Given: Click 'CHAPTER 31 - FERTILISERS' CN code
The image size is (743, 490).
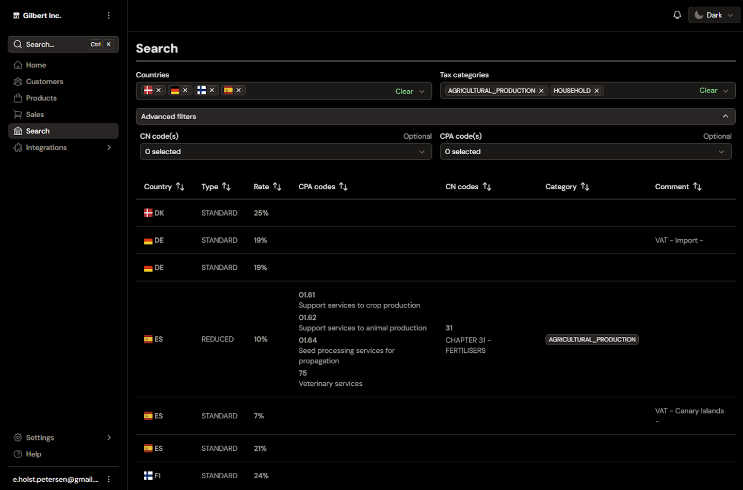Looking at the screenshot, I should point(468,346).
